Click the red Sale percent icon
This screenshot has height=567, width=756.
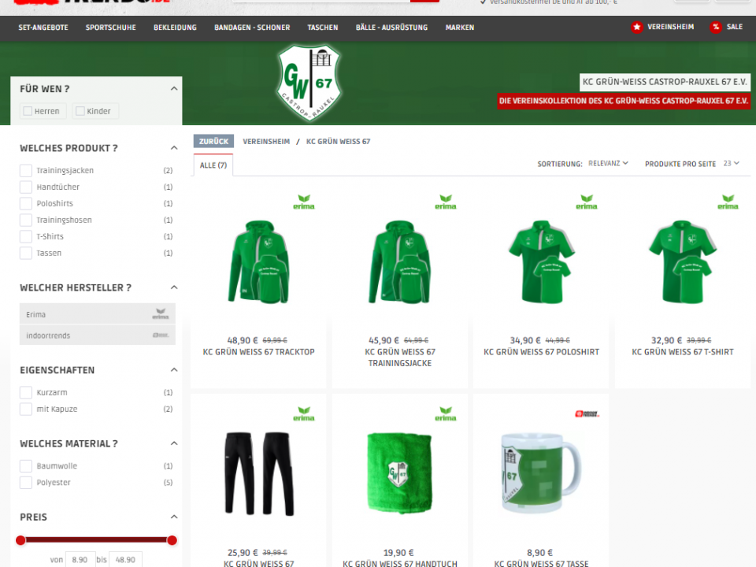[x=715, y=27]
